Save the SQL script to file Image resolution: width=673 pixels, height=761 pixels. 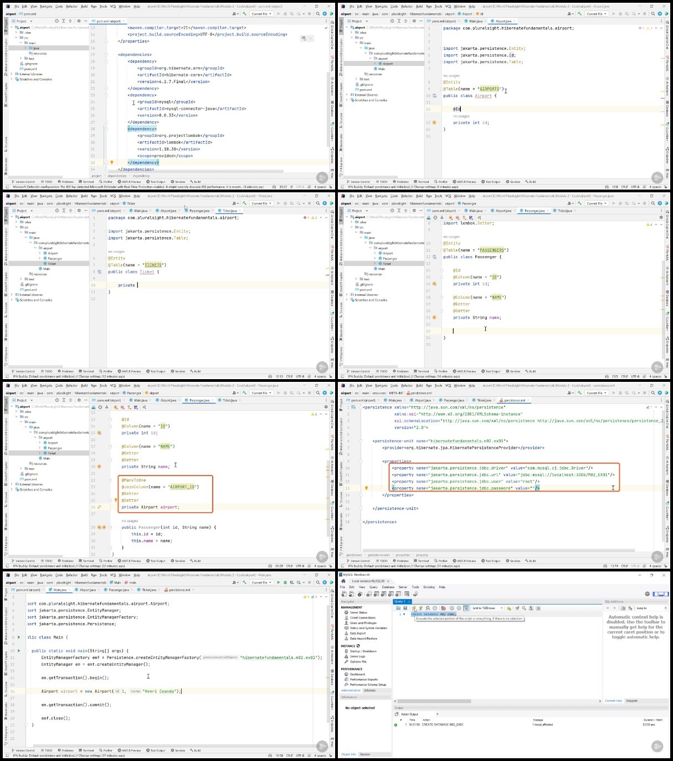(405, 608)
